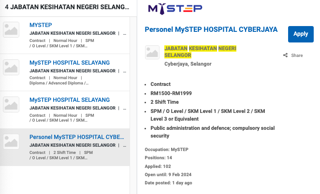Open the MYSTEP job listing title
This screenshot has width=320, height=194.
click(x=41, y=25)
